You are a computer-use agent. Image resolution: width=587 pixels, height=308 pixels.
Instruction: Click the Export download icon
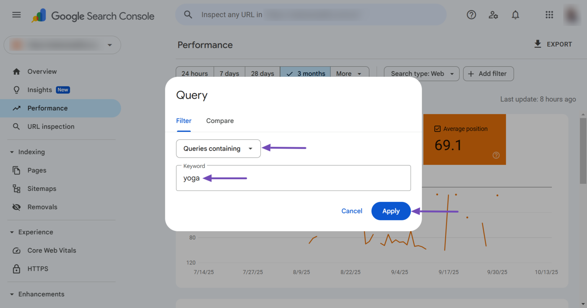pos(538,44)
